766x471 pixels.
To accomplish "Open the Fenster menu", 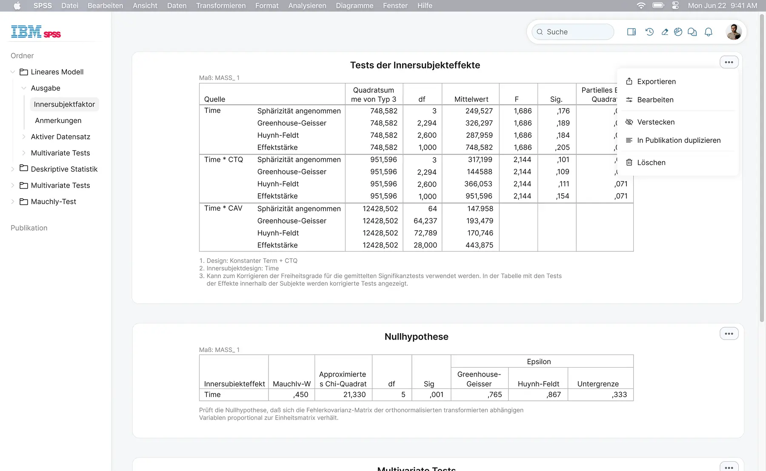I will 395,6.
